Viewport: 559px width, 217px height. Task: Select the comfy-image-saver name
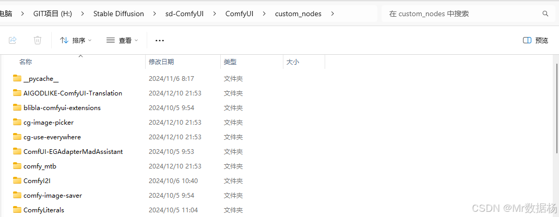click(x=53, y=196)
